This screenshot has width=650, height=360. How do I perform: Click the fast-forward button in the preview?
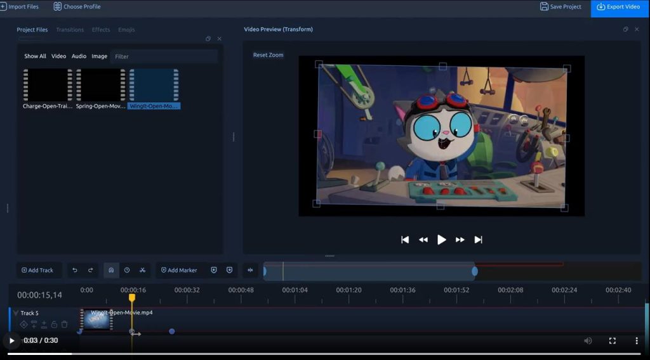pyautogui.click(x=460, y=240)
